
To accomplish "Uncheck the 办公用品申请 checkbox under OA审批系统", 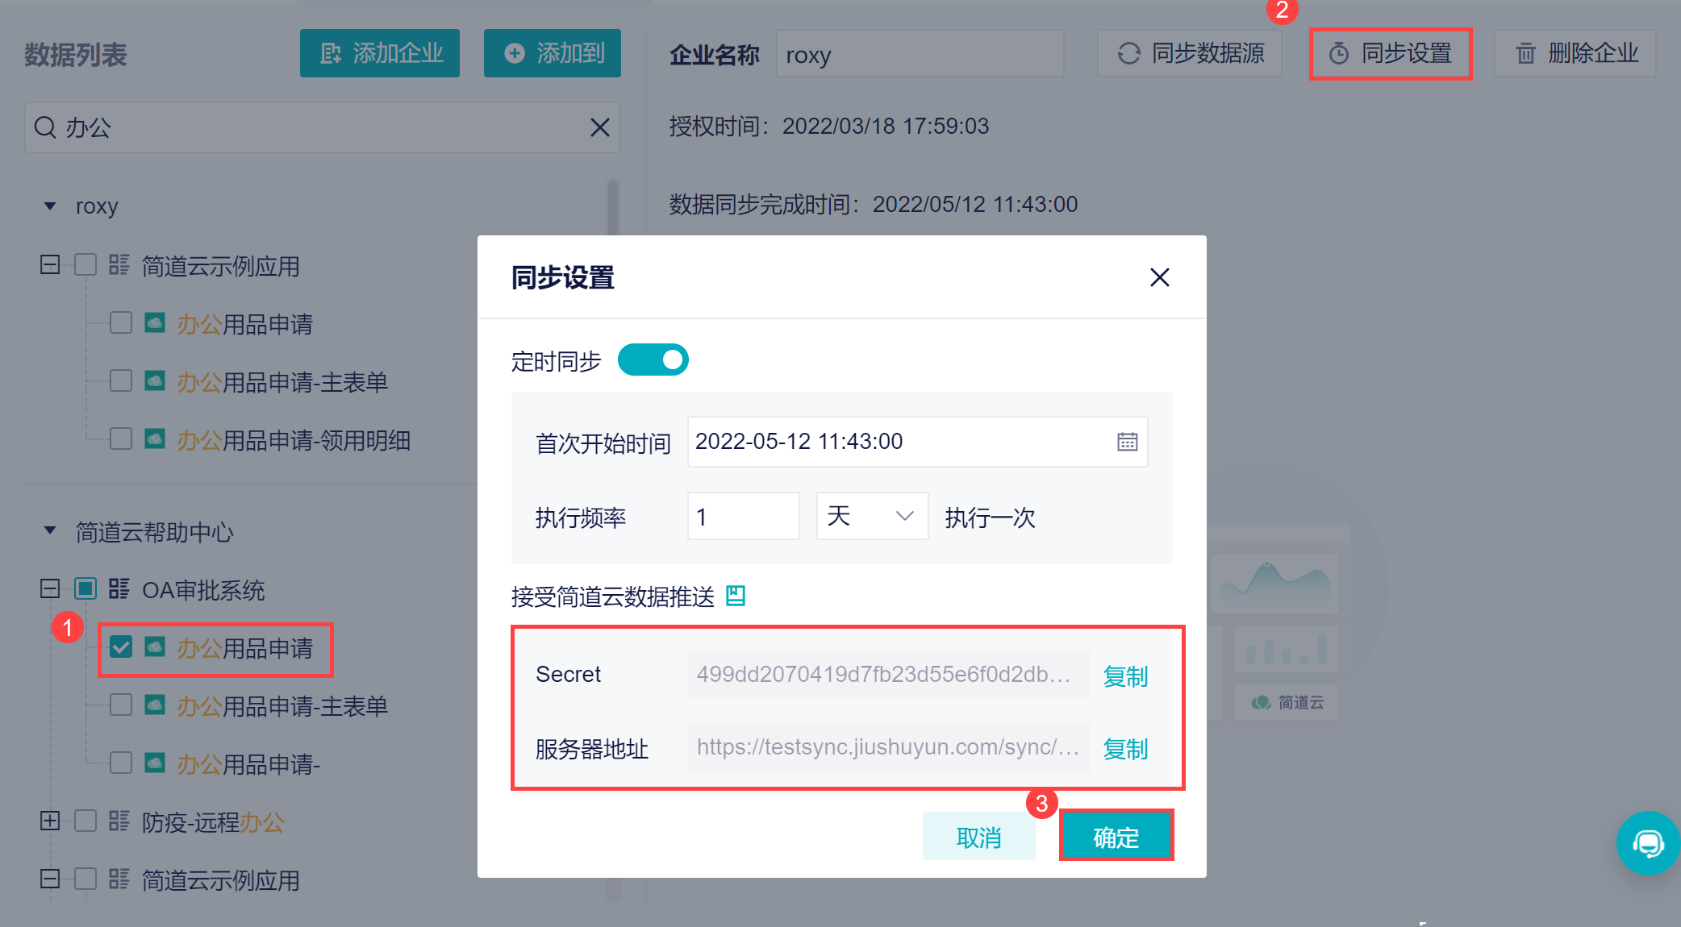I will (x=121, y=646).
